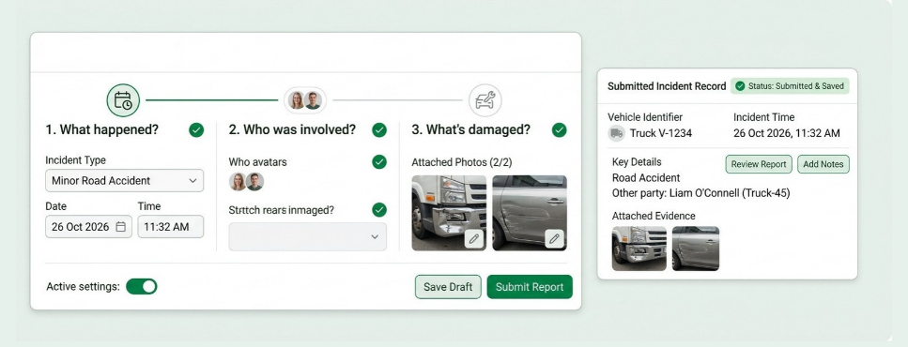Open the Incident Type dropdown
908x347 pixels.
tap(125, 180)
